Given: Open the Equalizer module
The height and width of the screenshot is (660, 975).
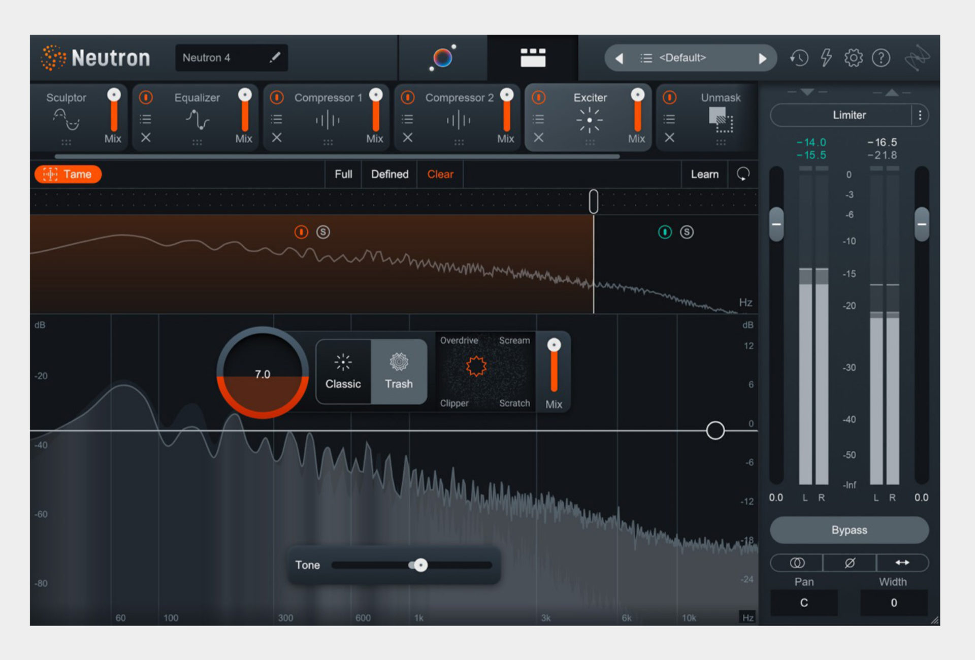Looking at the screenshot, I should tap(197, 97).
